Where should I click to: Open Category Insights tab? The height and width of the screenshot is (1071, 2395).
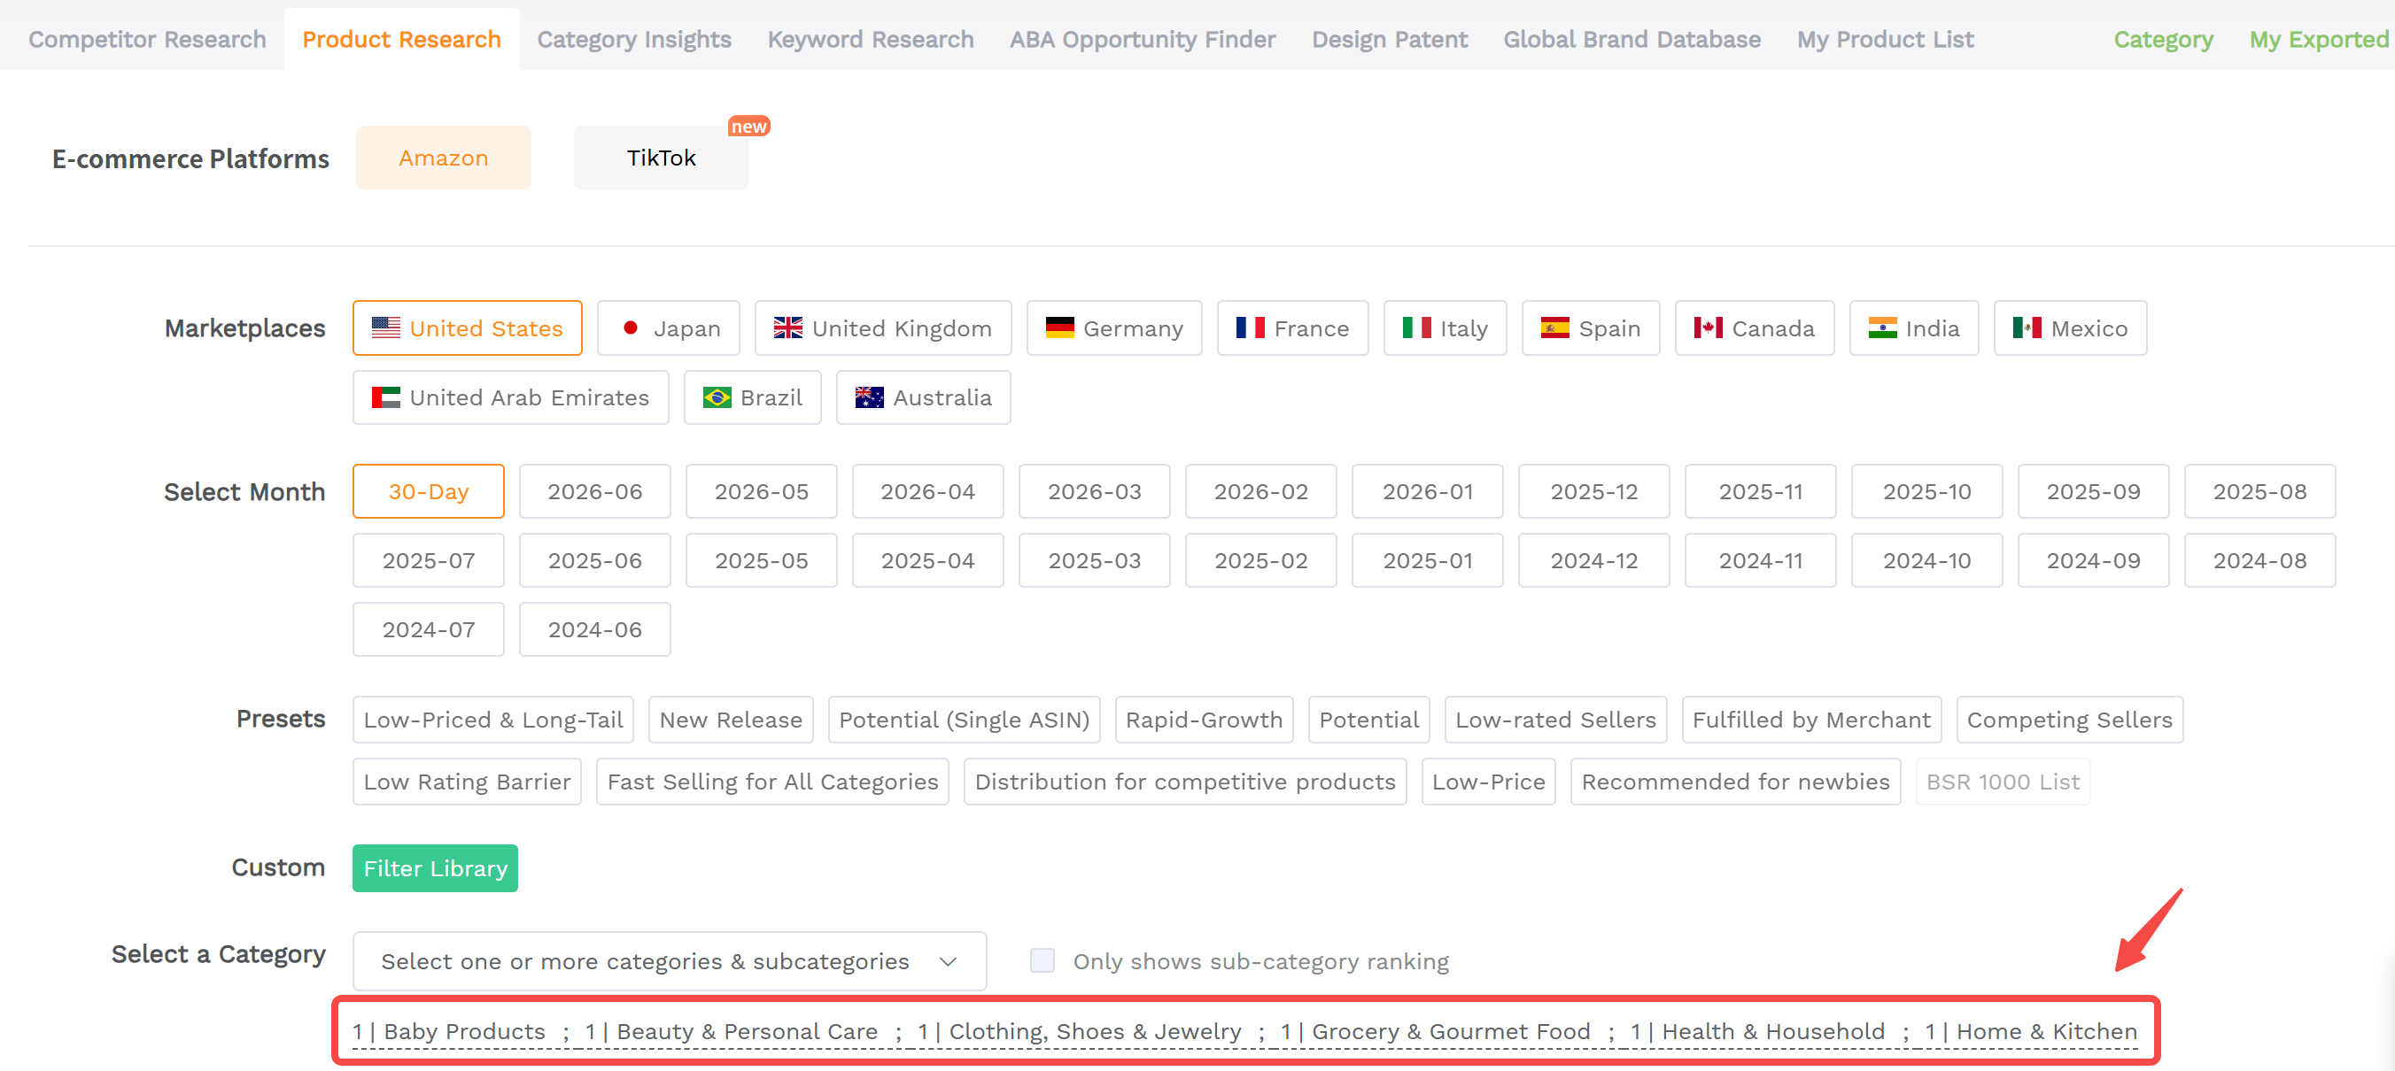[x=634, y=39]
